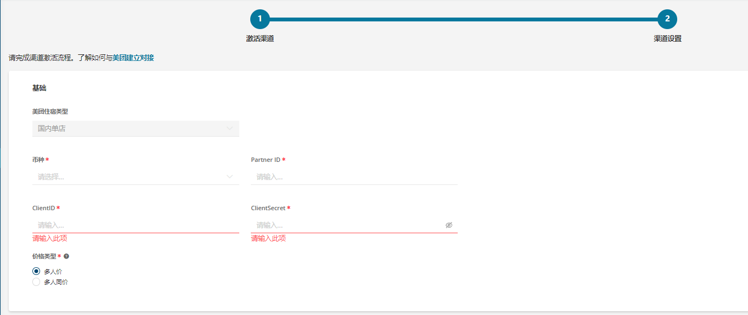Click the 基础 section heading
The height and width of the screenshot is (315, 748).
coord(40,88)
